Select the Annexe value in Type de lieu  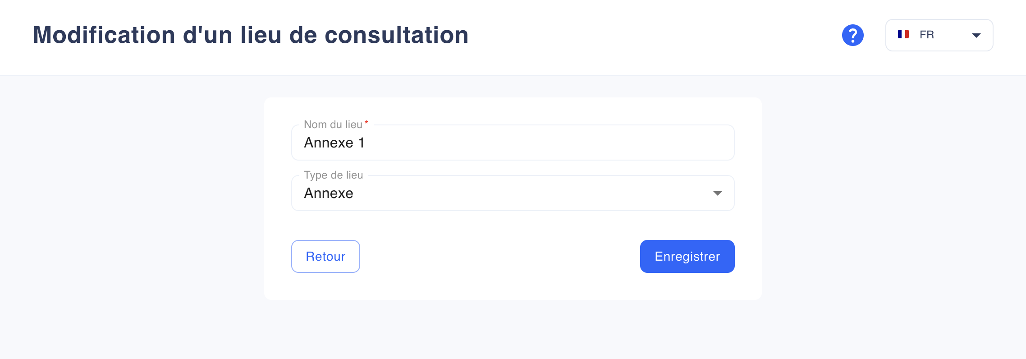click(329, 193)
